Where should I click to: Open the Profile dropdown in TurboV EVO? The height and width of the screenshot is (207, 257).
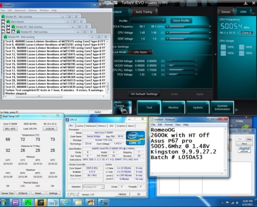coord(148,21)
